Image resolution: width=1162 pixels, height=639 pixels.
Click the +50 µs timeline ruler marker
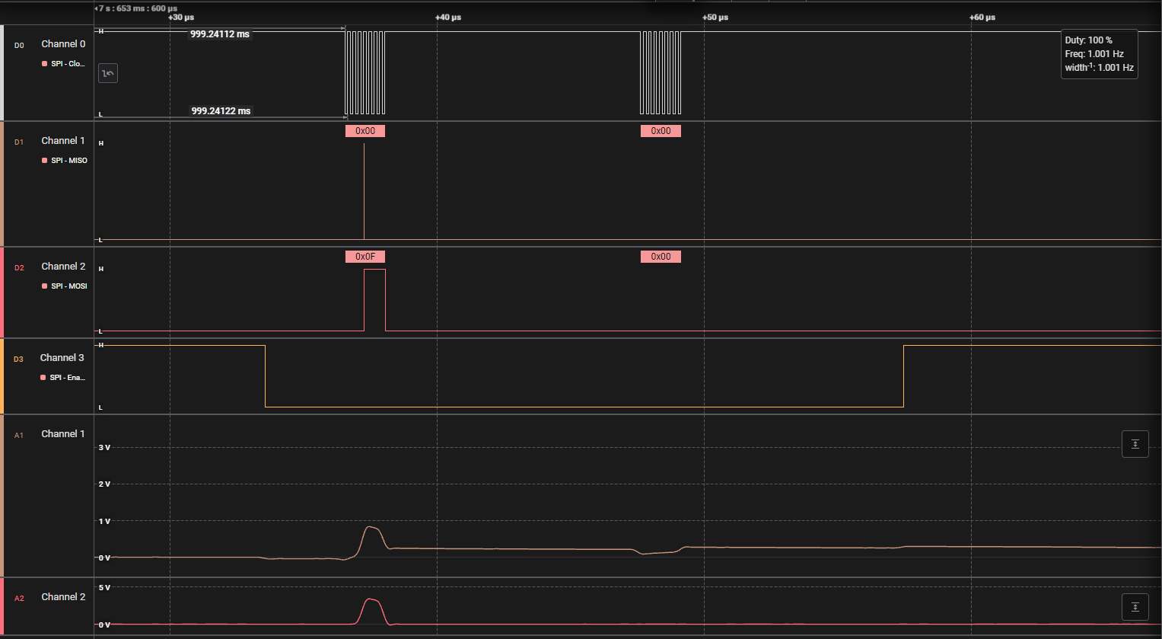(x=714, y=17)
